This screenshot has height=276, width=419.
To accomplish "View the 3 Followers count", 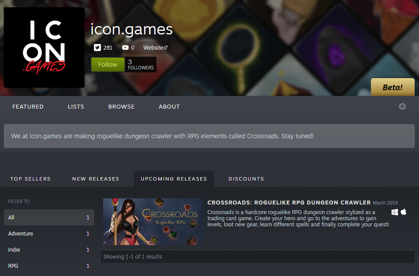I will (141, 65).
